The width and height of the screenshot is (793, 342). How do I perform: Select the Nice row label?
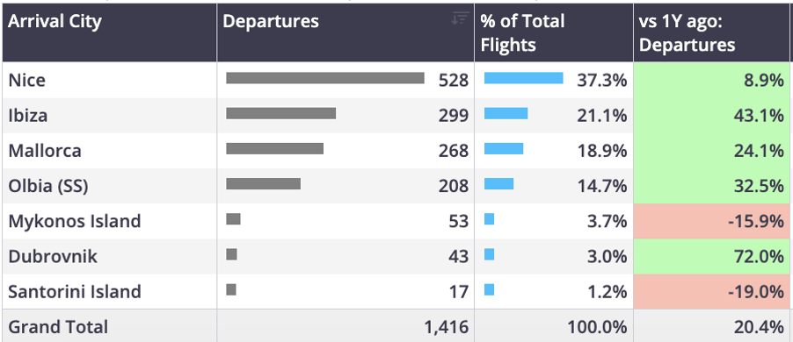[x=26, y=80]
